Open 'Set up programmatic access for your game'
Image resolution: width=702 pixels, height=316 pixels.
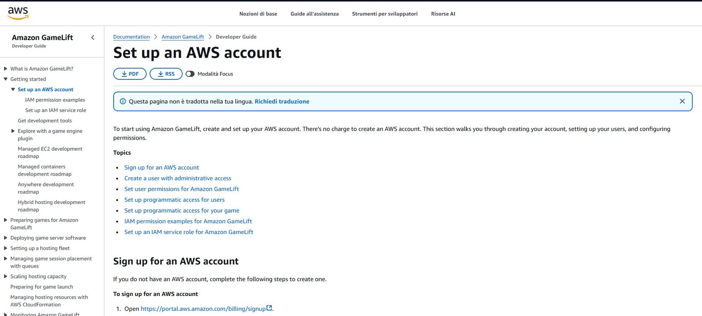click(182, 211)
